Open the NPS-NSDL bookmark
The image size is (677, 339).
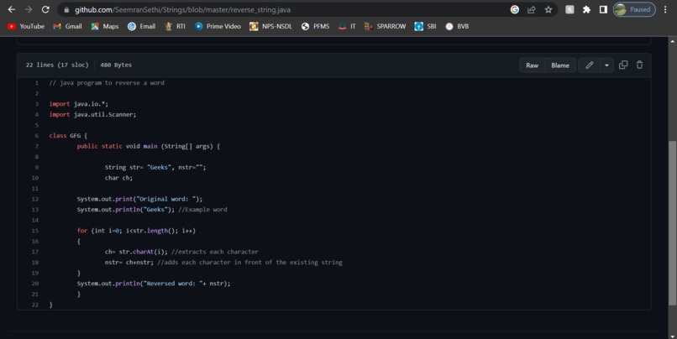tap(270, 26)
